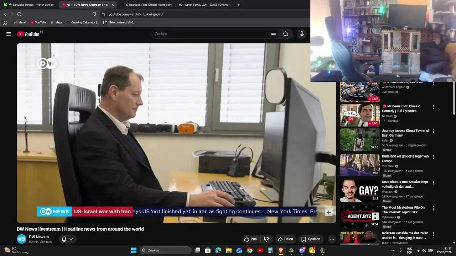The image size is (456, 256).
Task: Open options for Duitsland wil grootste leger video
Action: click(434, 157)
